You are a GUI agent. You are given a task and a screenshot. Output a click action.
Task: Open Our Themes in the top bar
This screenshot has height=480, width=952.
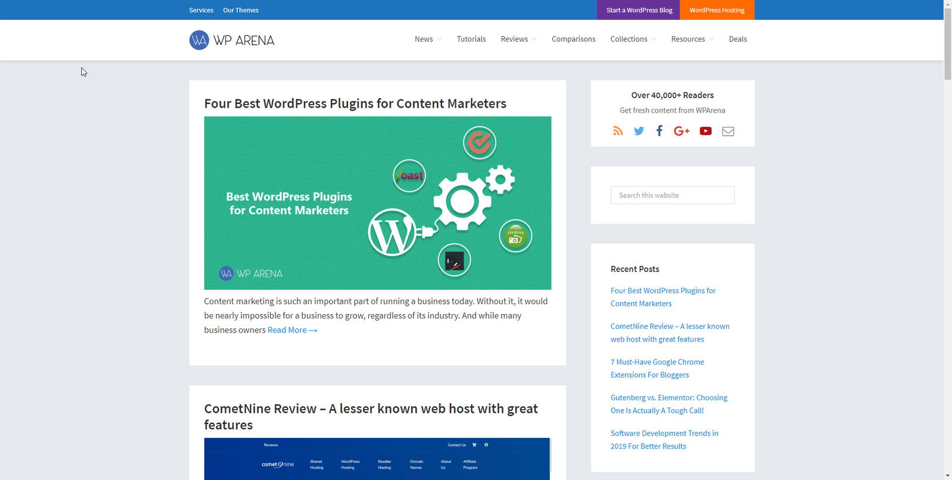[240, 10]
